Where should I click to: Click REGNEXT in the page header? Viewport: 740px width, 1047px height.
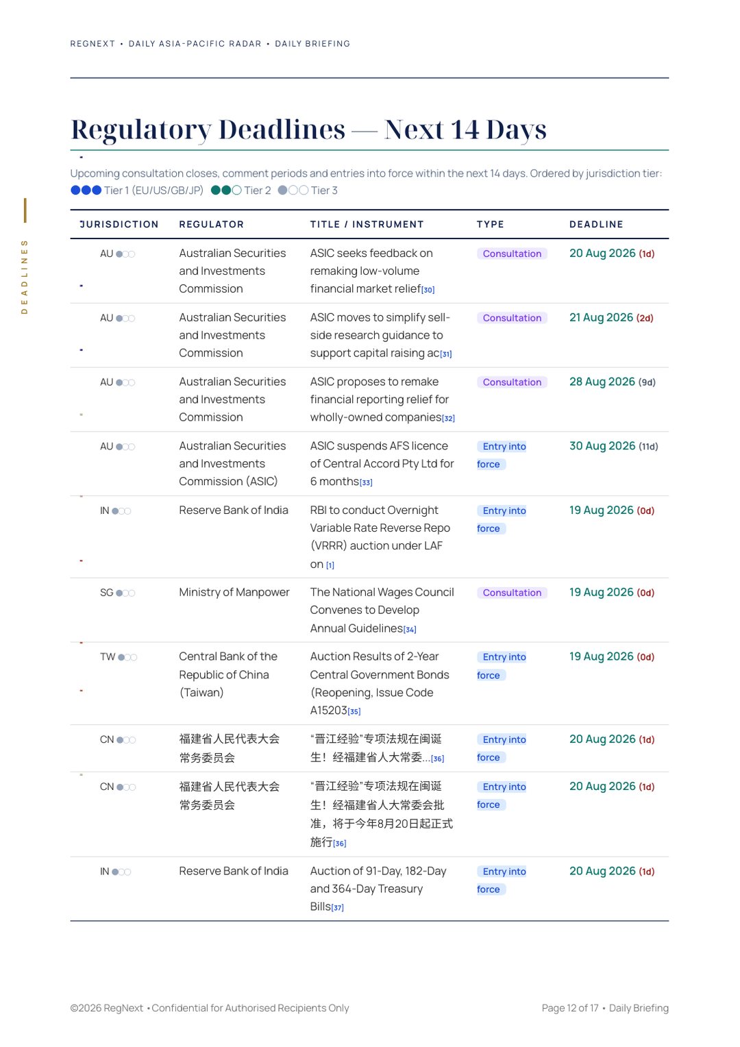tap(92, 44)
